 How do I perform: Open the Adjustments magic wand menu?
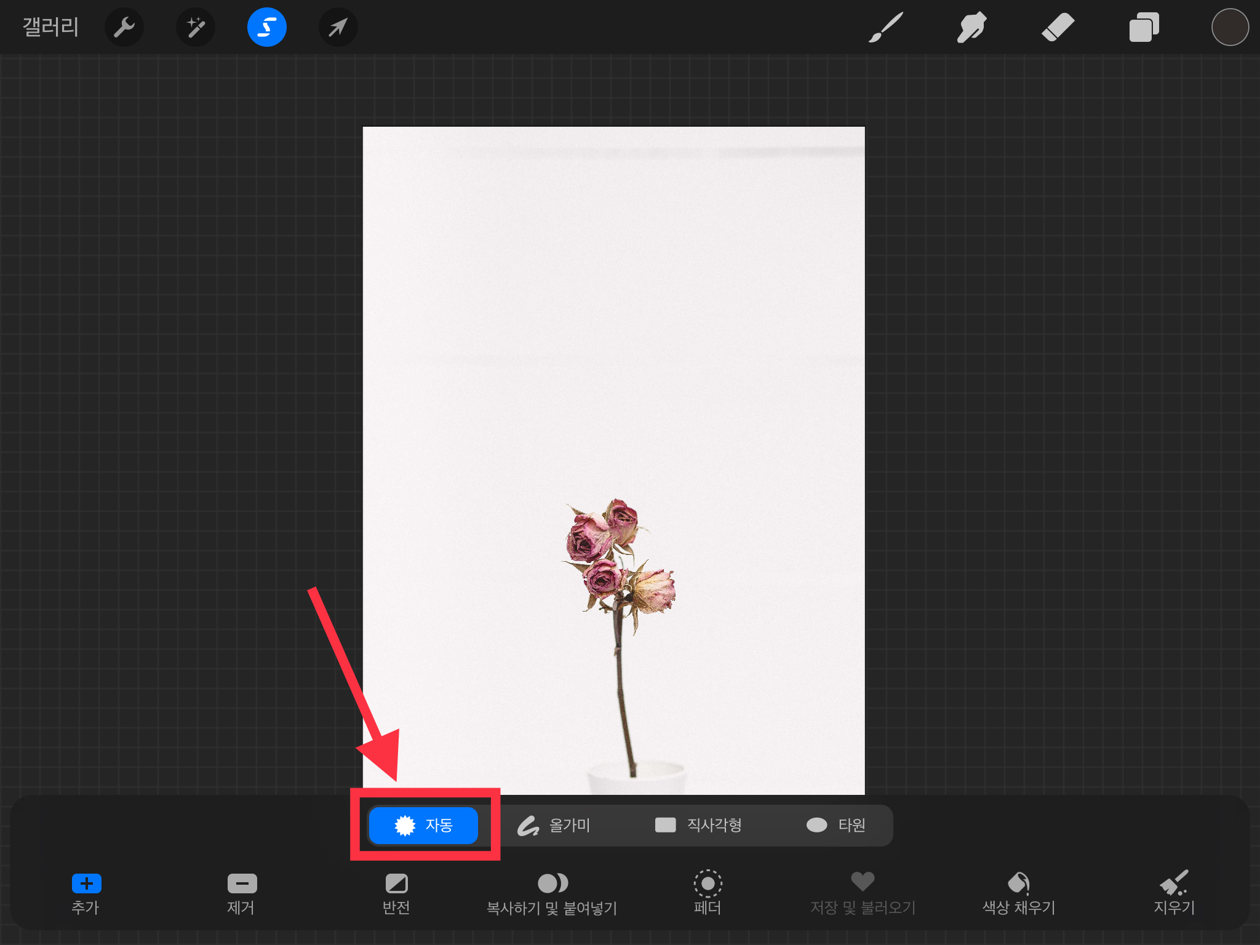[x=195, y=27]
